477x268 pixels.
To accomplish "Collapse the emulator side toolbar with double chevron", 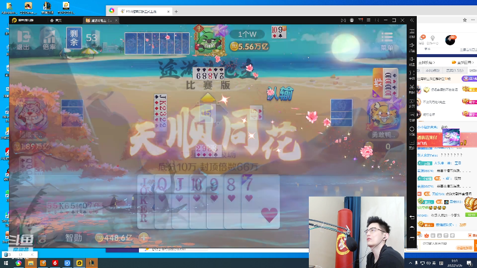I will (412, 20).
